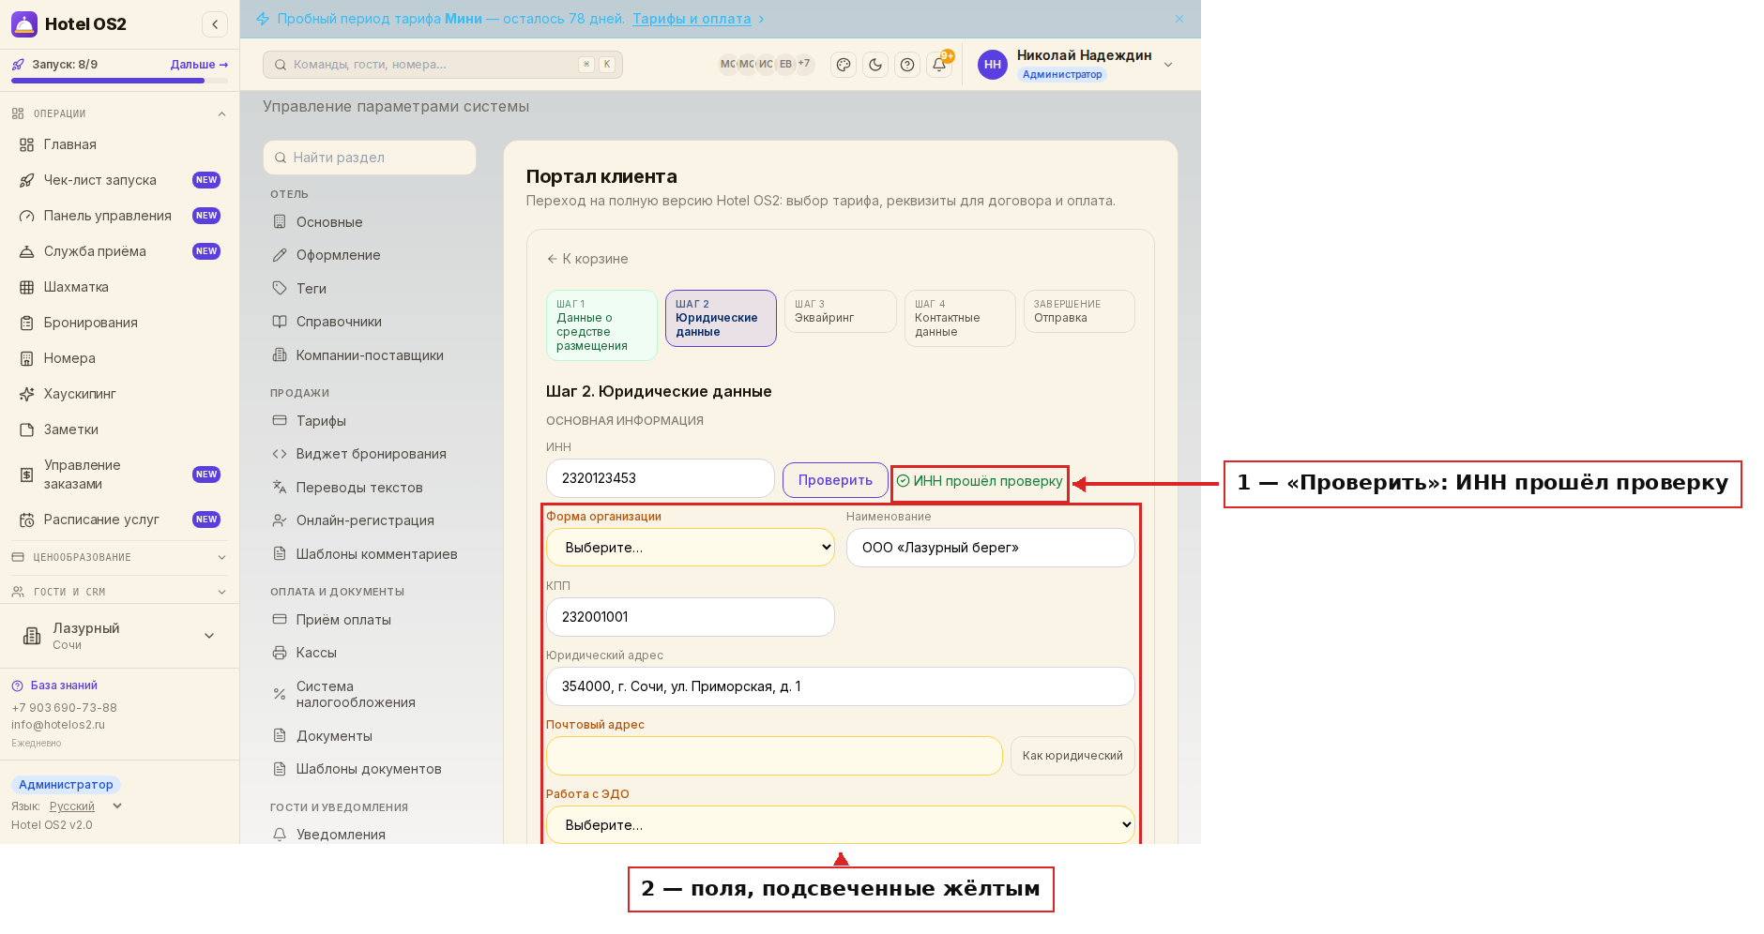This screenshot has width=1764, height=934.
Task: Click the Запуск progress bar
Action: (119, 81)
